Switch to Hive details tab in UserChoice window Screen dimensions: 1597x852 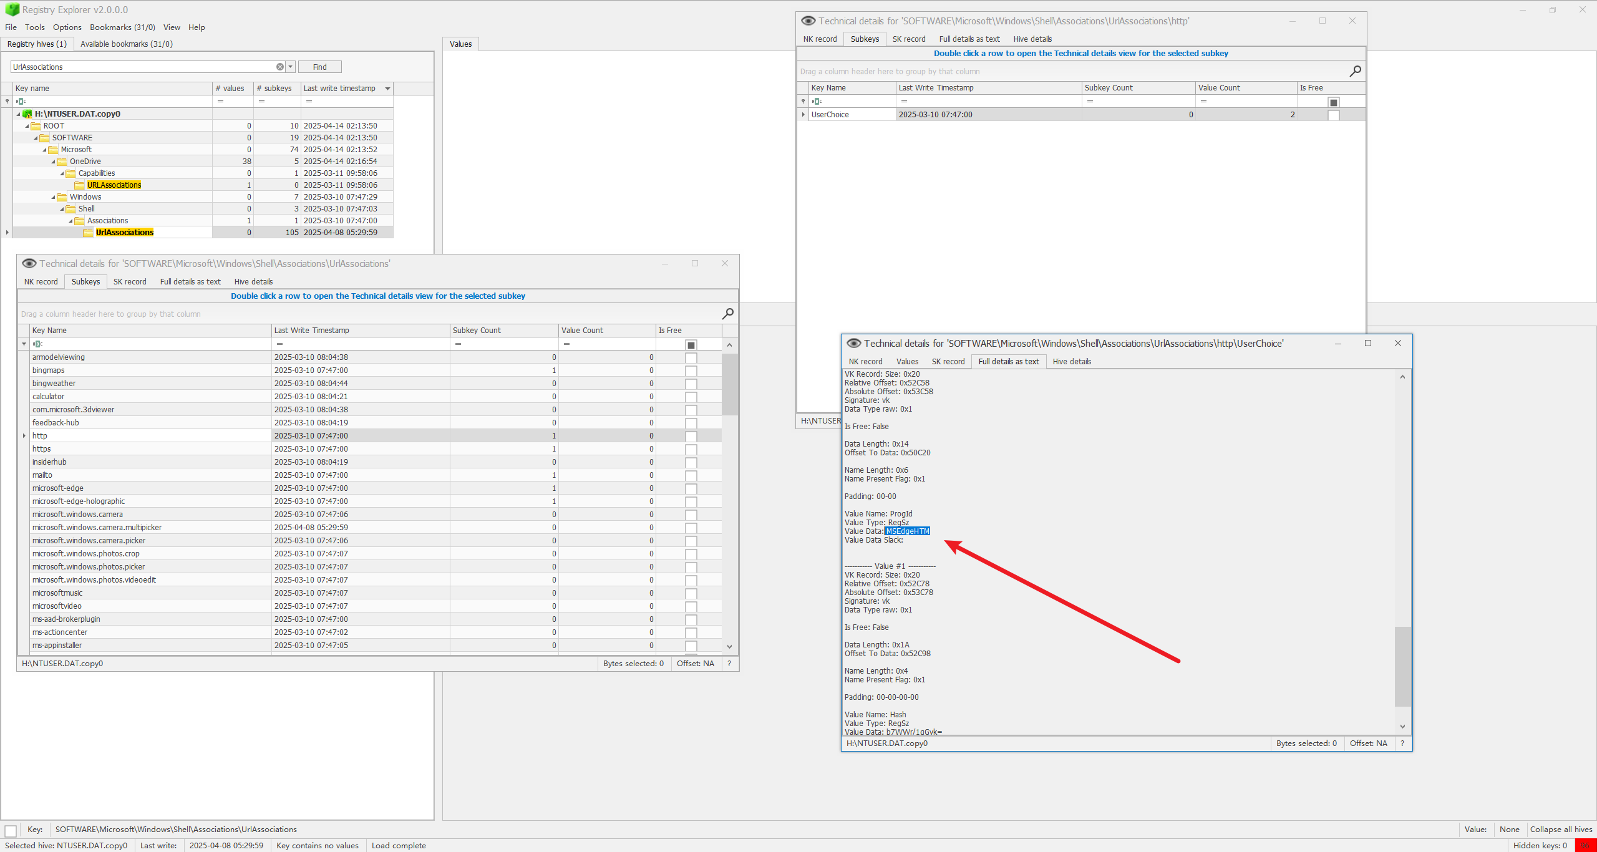click(1072, 362)
